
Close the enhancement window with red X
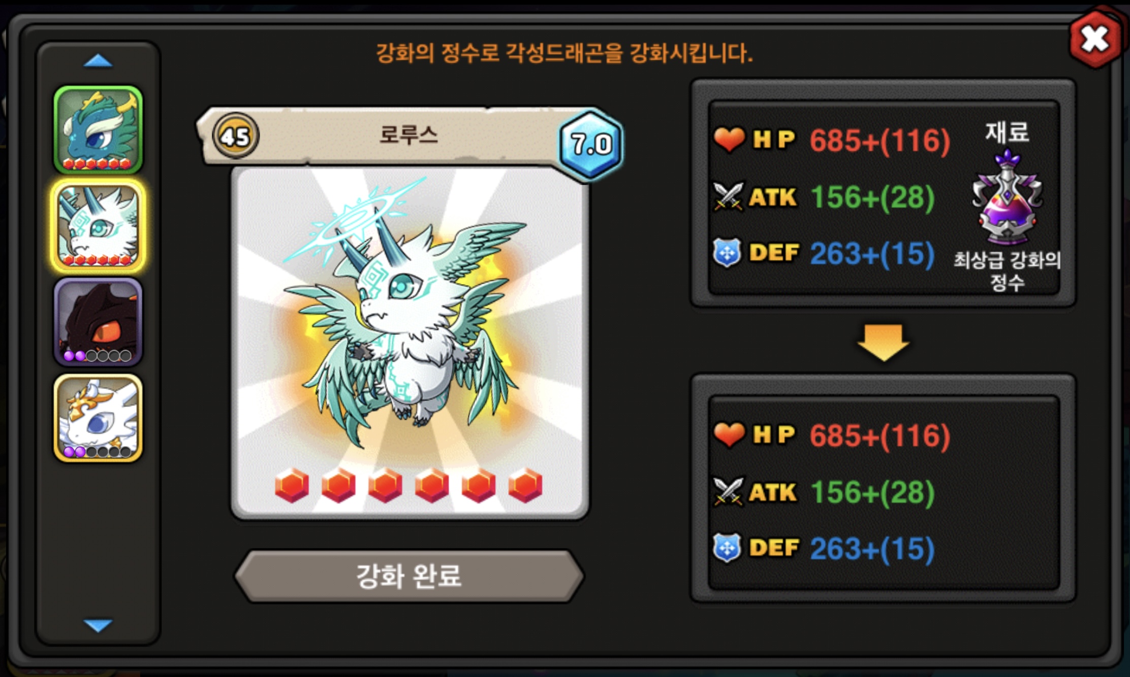pos(1095,39)
